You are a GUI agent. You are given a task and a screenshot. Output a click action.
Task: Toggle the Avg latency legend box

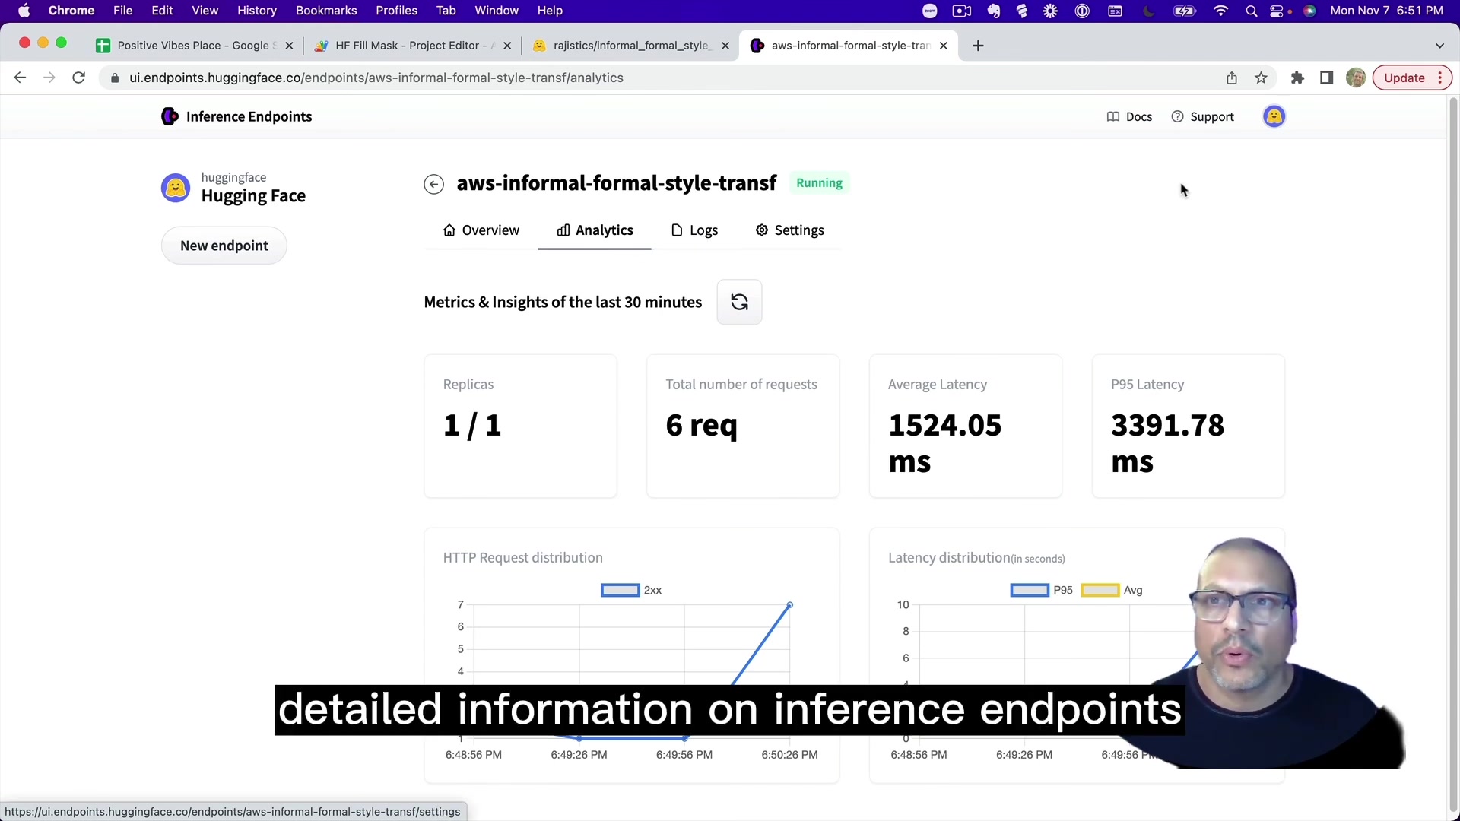point(1100,590)
